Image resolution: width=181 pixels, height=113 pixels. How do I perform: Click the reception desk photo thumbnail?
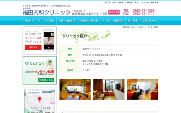click(75, 89)
